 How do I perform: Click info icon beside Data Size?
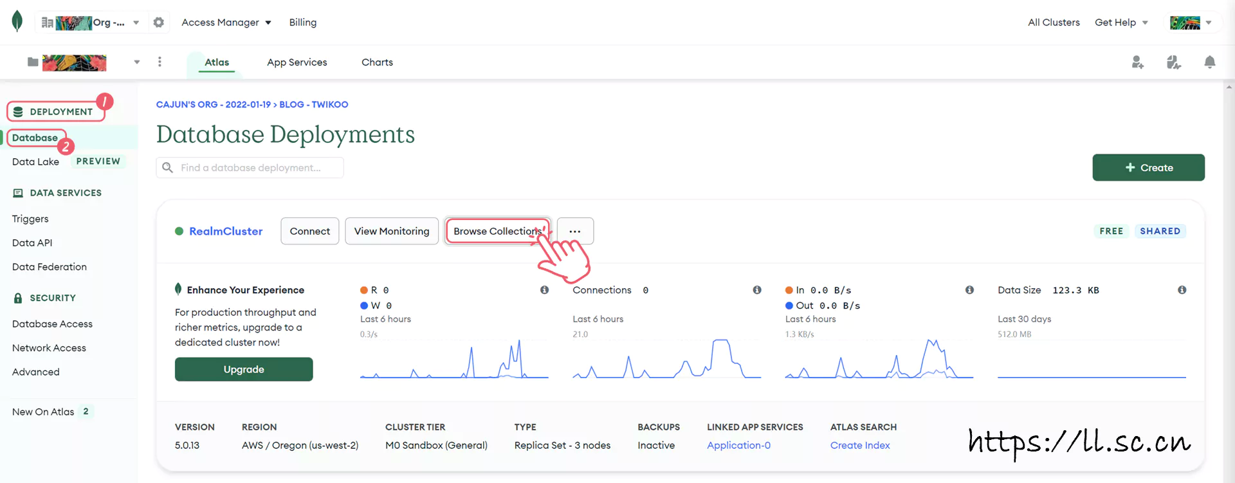pos(1182,290)
